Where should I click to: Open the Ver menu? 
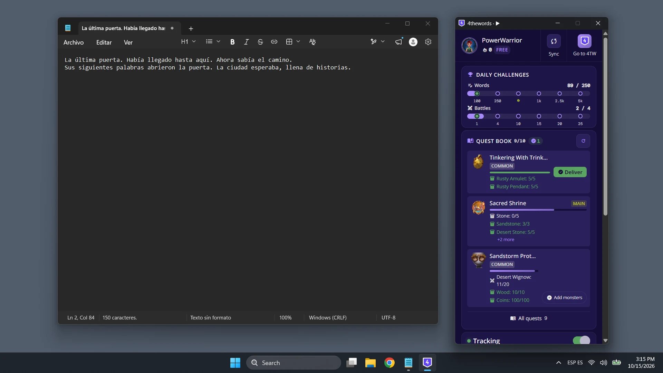pos(128,42)
